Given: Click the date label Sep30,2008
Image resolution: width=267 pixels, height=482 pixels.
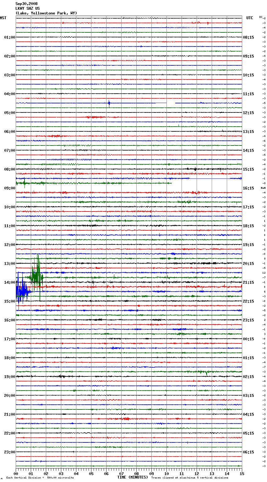Looking at the screenshot, I should pyautogui.click(x=26, y=4).
